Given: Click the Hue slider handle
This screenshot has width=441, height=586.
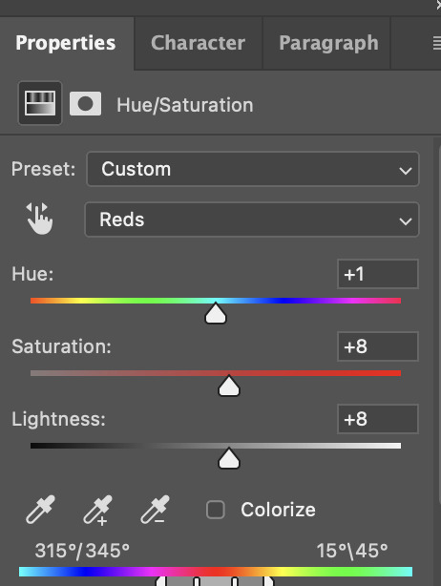Looking at the screenshot, I should 216,314.
